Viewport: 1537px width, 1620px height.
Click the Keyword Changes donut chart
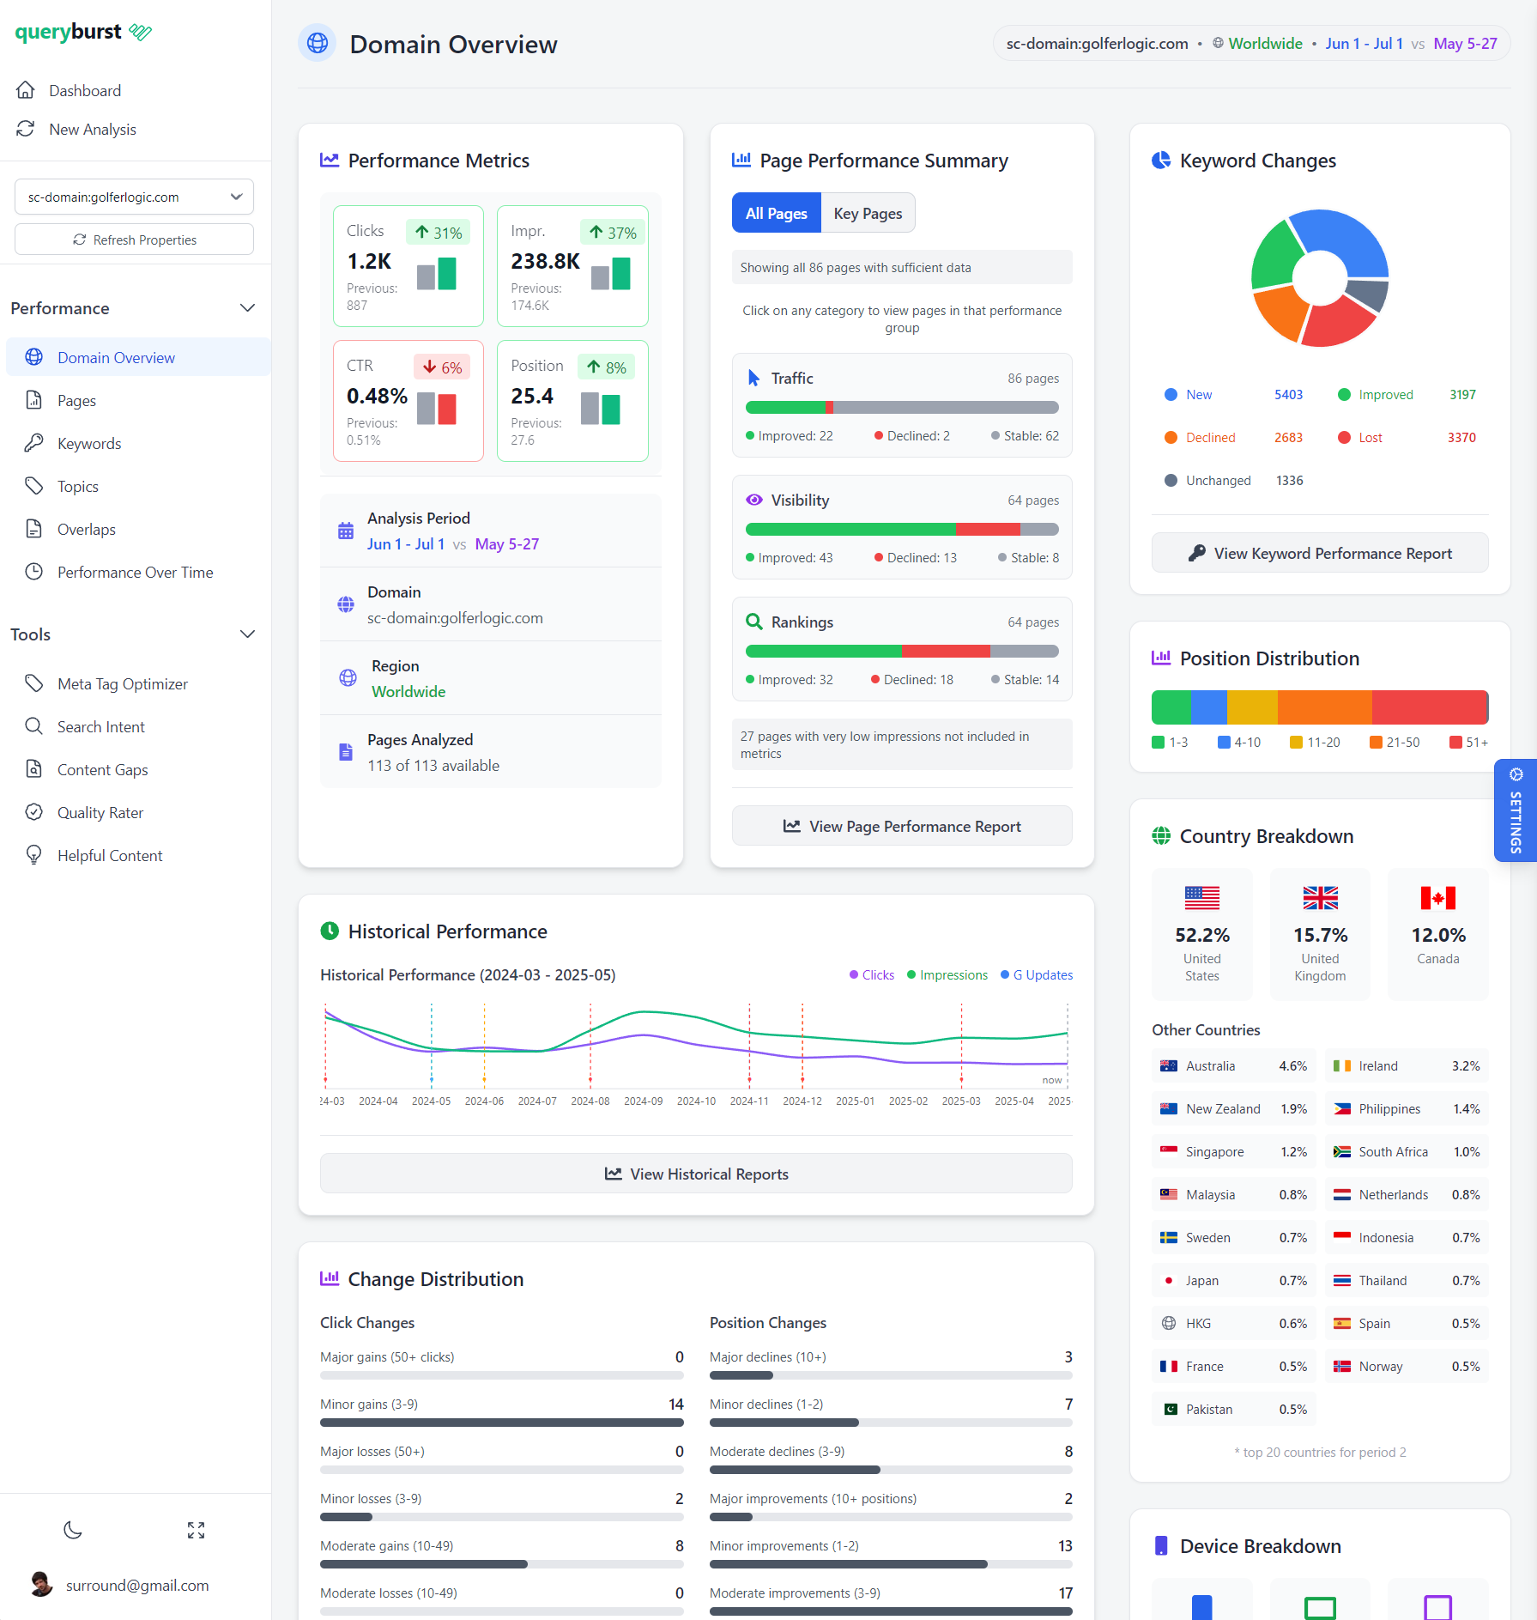click(x=1320, y=277)
